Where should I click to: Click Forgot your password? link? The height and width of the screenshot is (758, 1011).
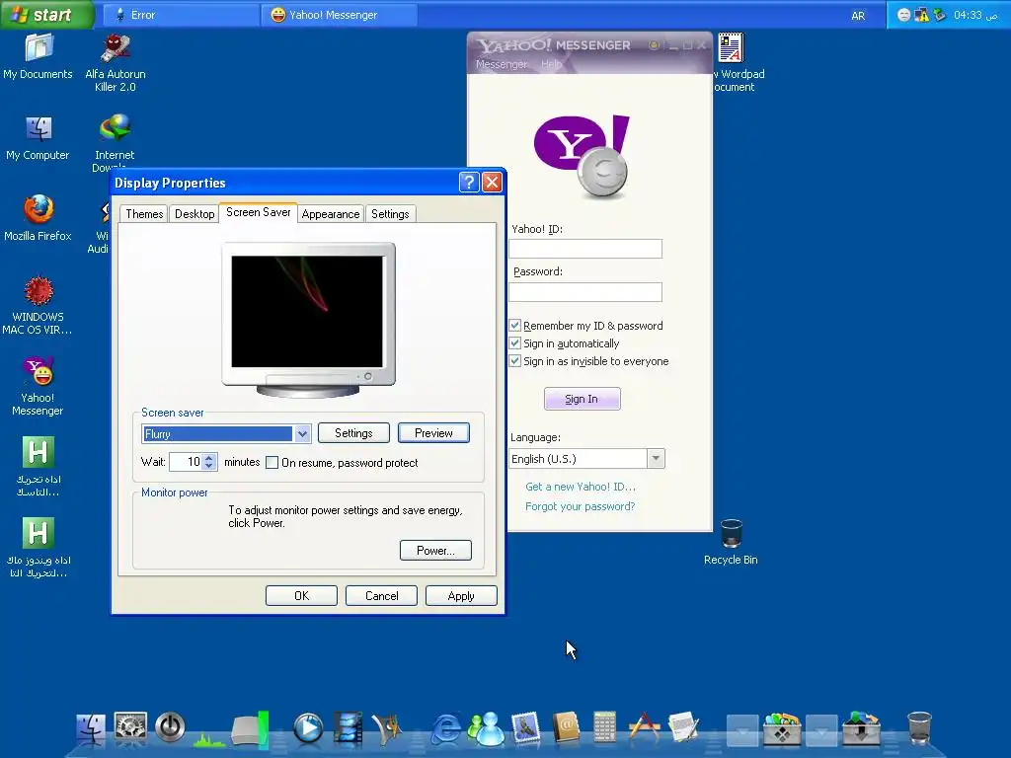pyautogui.click(x=580, y=506)
